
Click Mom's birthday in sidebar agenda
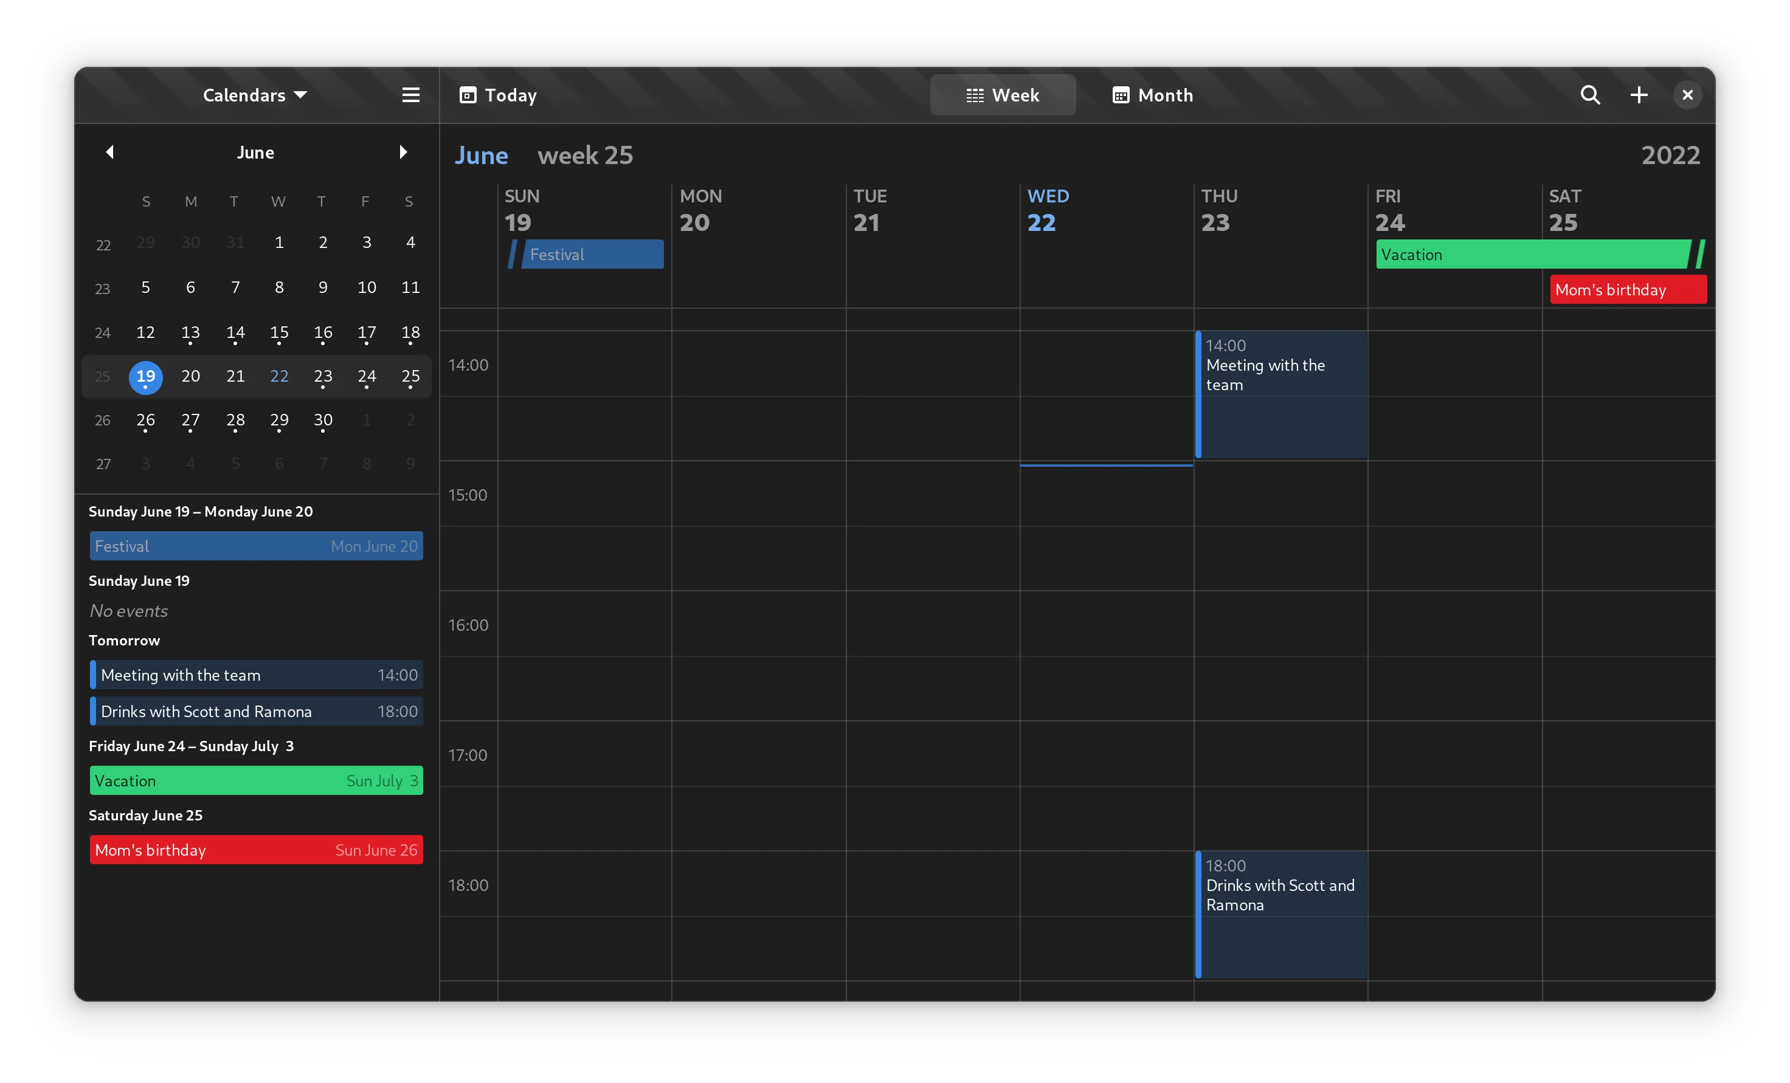pyautogui.click(x=256, y=850)
